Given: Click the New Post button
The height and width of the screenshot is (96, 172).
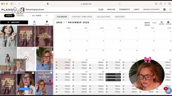Looking at the screenshot, I should coord(14,22).
